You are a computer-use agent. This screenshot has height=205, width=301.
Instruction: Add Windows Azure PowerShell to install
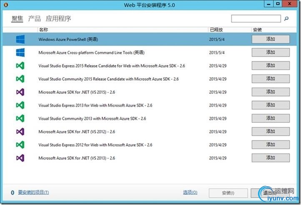coord(271,39)
